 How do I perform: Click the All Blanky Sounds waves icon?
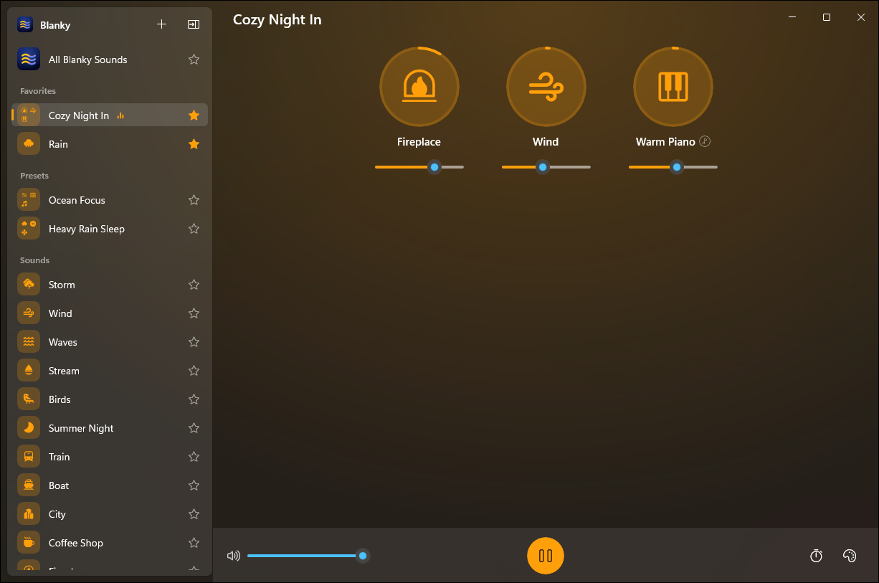tap(29, 60)
